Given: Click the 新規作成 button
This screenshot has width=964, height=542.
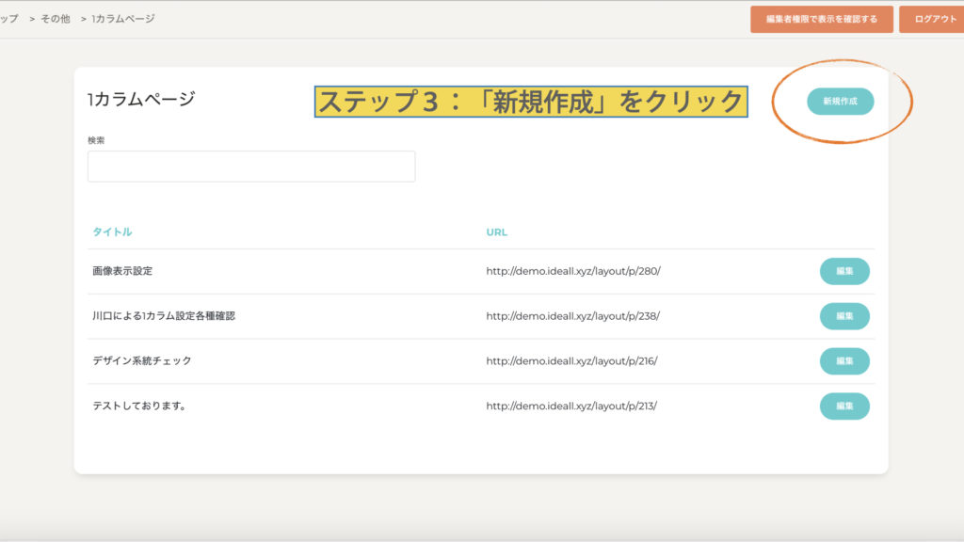Looking at the screenshot, I should tap(840, 102).
